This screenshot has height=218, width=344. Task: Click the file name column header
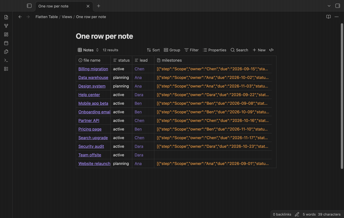93,60
